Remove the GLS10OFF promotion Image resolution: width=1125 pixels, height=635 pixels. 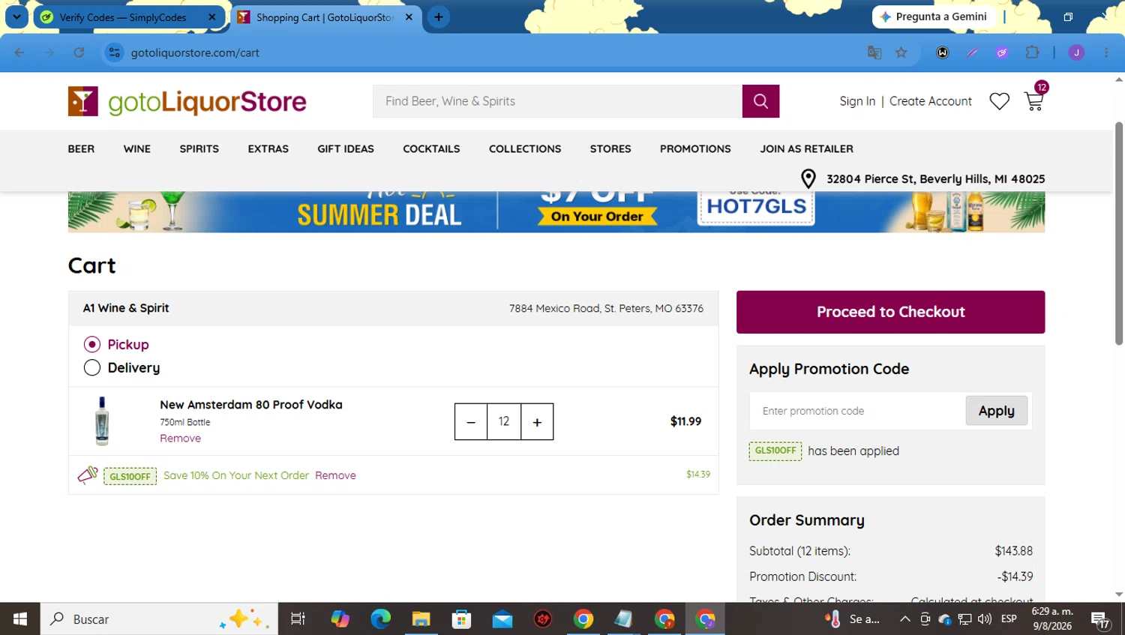[x=335, y=475]
